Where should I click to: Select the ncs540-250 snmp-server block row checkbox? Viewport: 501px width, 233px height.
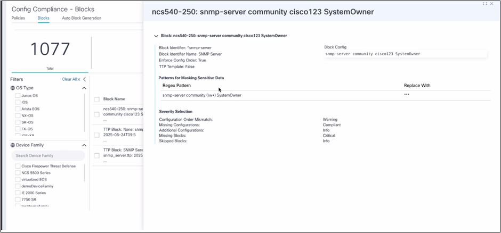96,114
